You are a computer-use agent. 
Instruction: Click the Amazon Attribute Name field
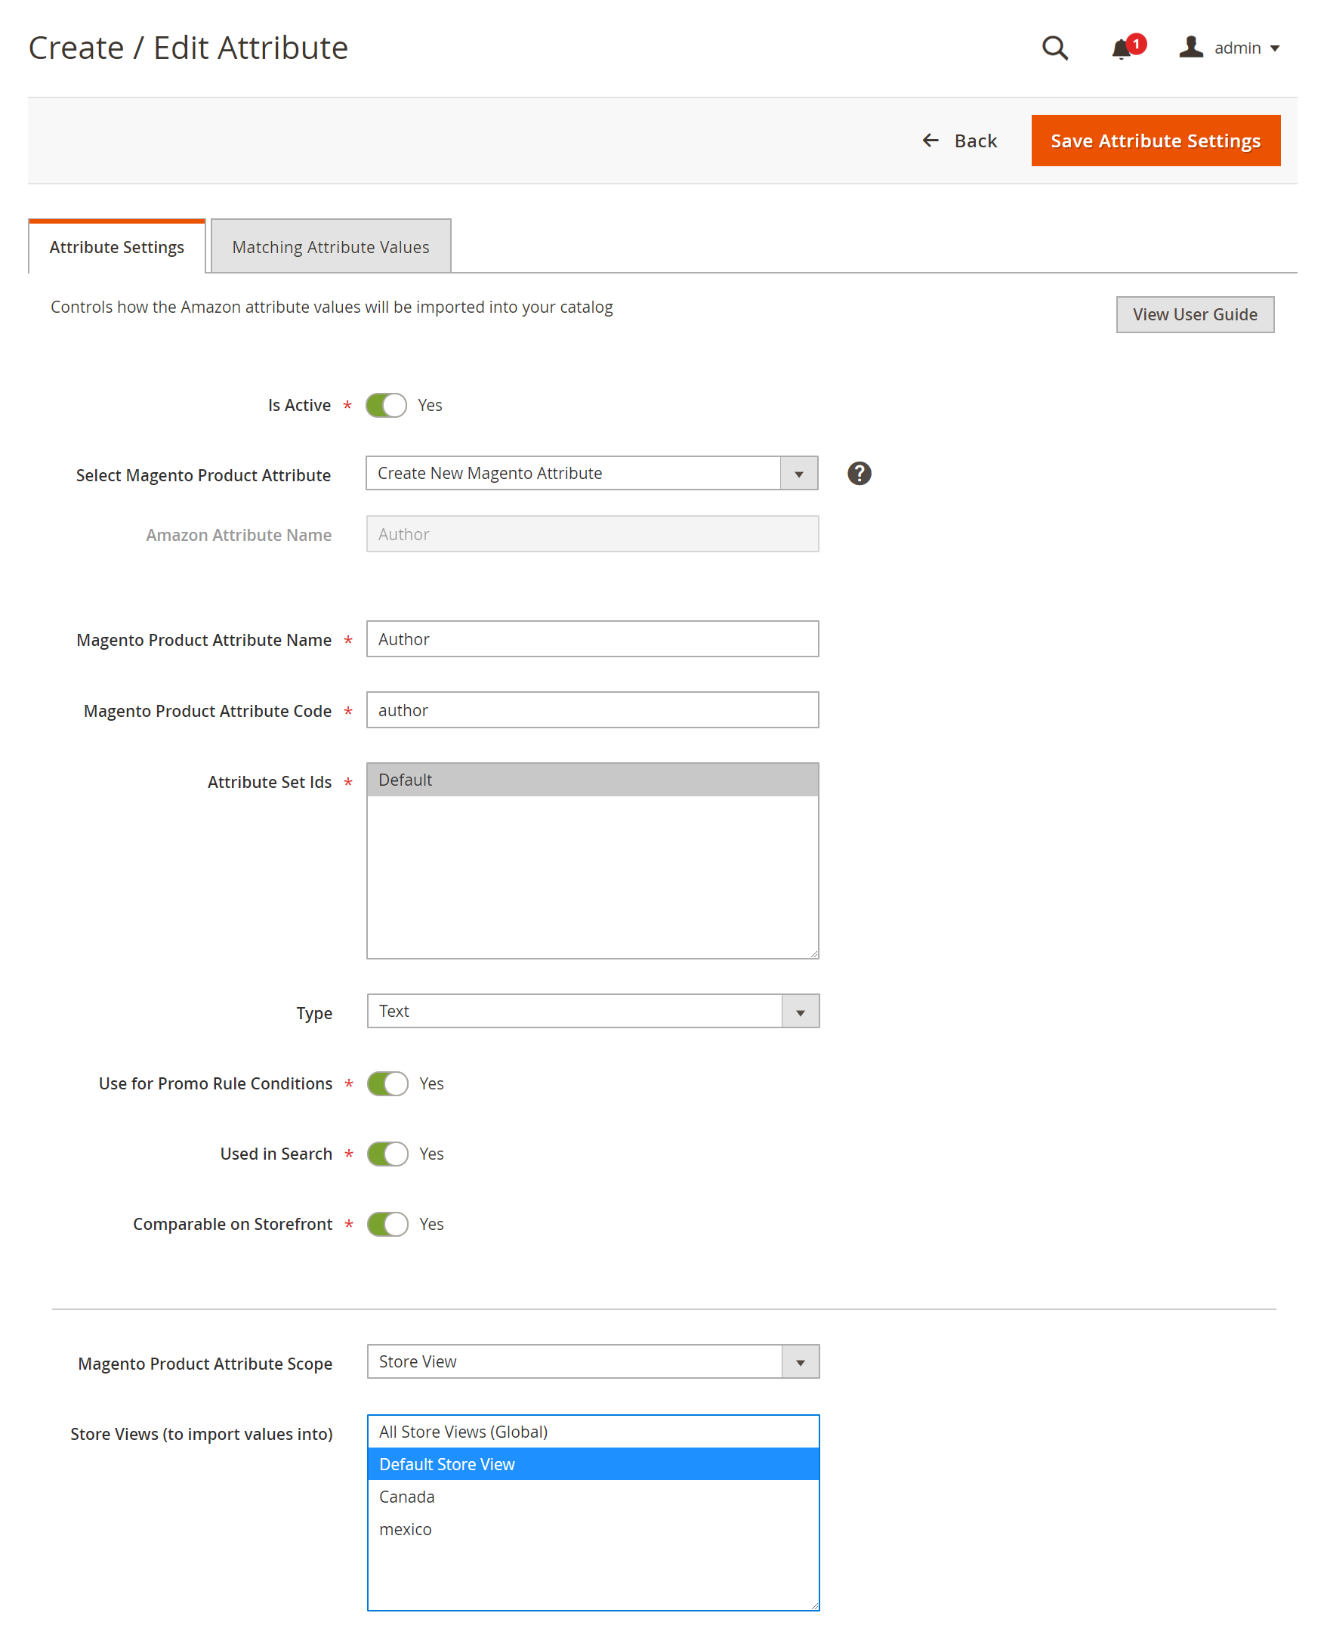point(592,533)
